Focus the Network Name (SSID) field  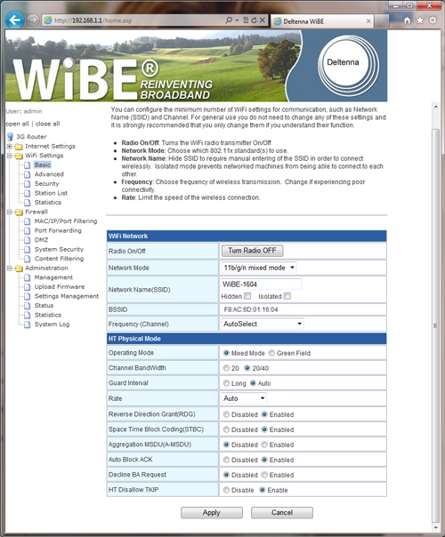(262, 285)
